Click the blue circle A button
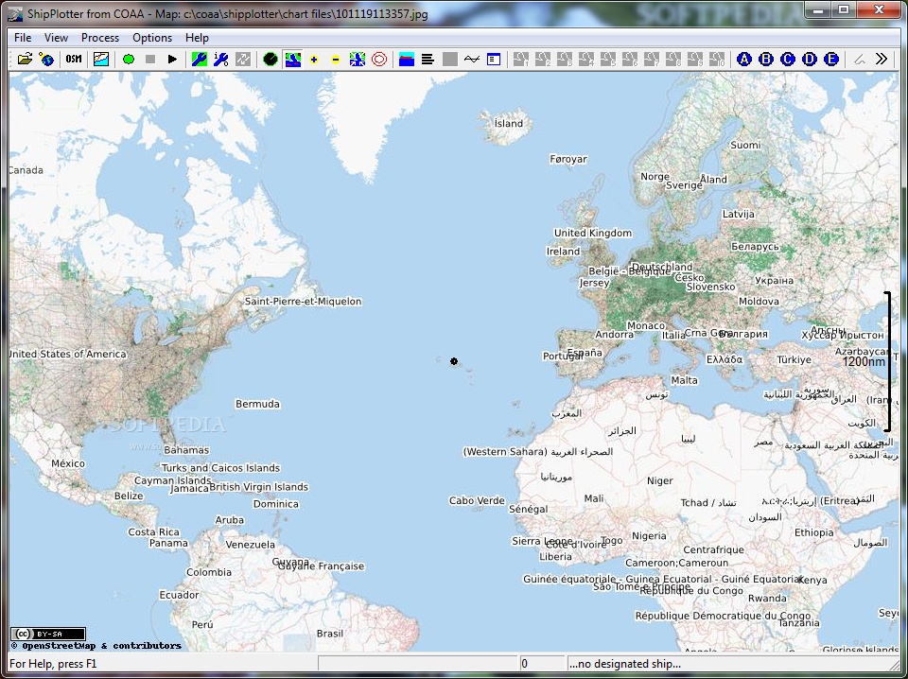 [x=744, y=59]
